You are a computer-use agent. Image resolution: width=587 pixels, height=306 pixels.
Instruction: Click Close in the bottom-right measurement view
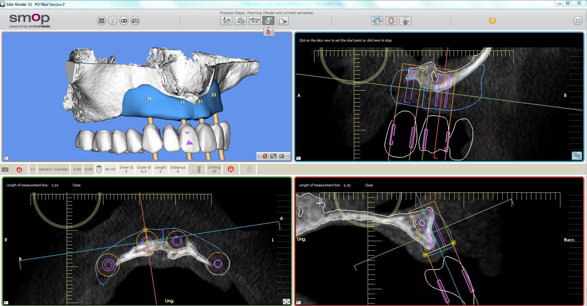pos(369,185)
